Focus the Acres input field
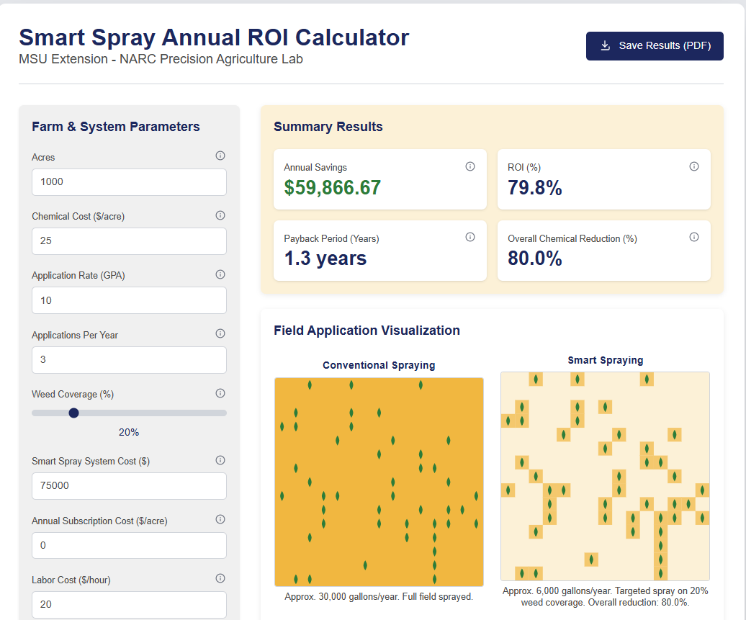746x620 pixels. click(129, 182)
